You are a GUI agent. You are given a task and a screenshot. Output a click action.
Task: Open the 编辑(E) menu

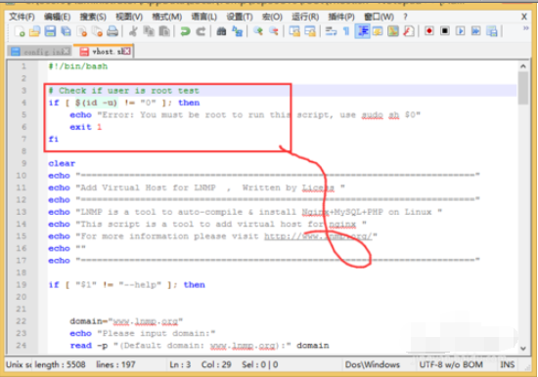coord(58,17)
